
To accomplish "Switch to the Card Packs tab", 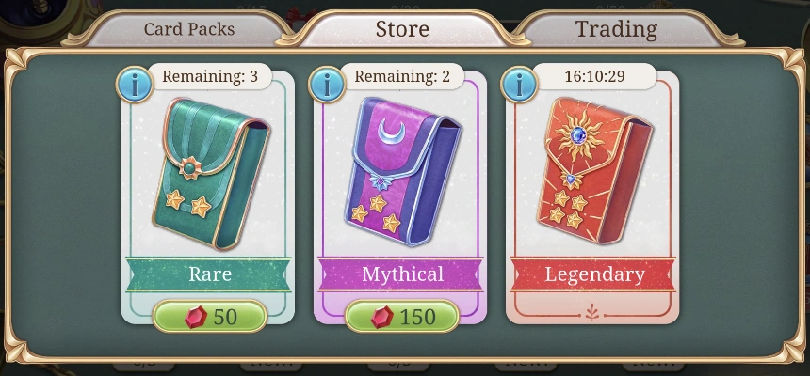I will [x=189, y=29].
